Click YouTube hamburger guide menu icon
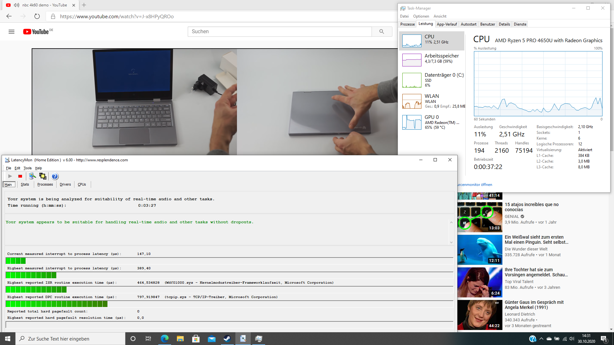This screenshot has height=345, width=614. tap(12, 32)
